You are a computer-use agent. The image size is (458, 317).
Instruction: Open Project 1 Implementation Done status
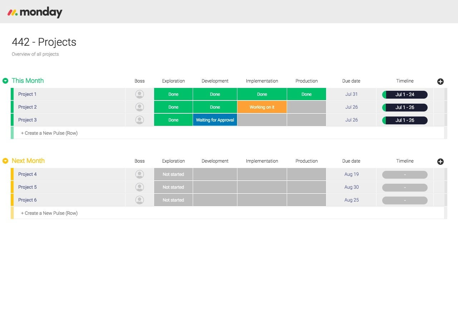coord(262,94)
